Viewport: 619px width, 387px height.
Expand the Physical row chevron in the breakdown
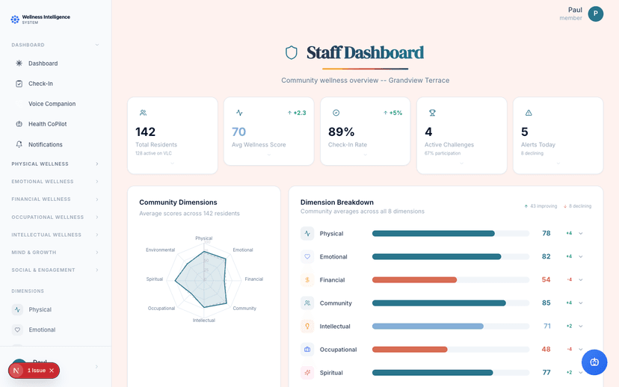pos(581,234)
